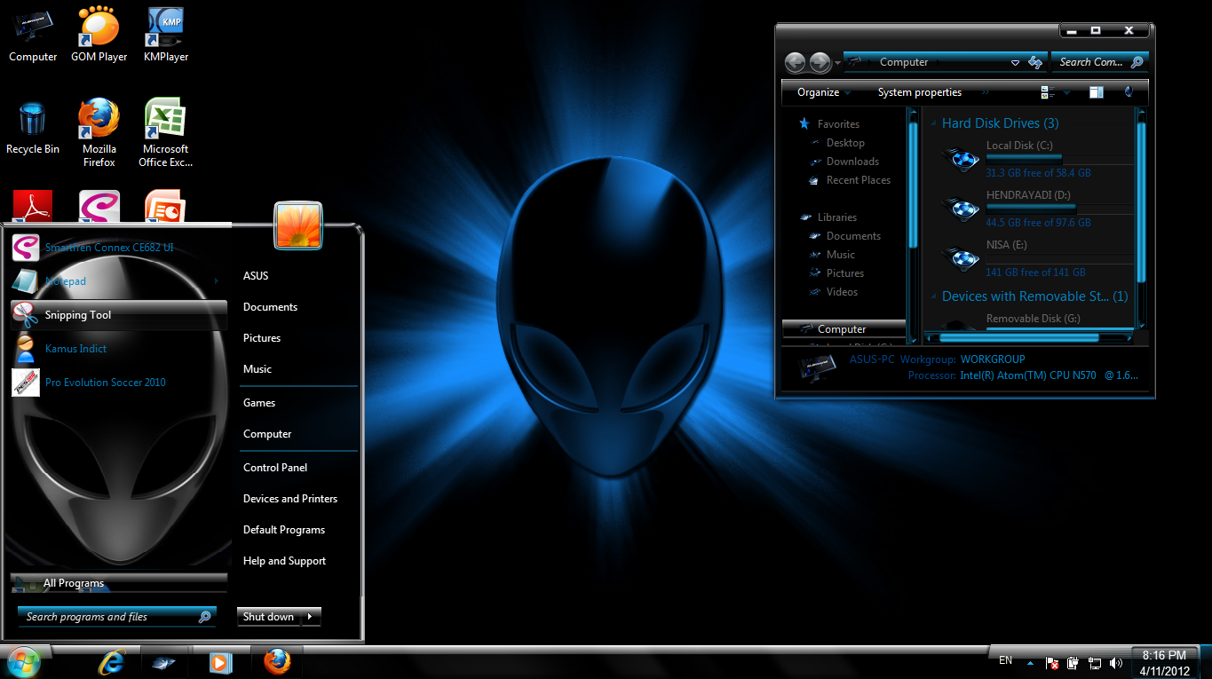This screenshot has height=679, width=1212.
Task: Open Microsoft Office Excel desktop shortcut
Action: (166, 133)
